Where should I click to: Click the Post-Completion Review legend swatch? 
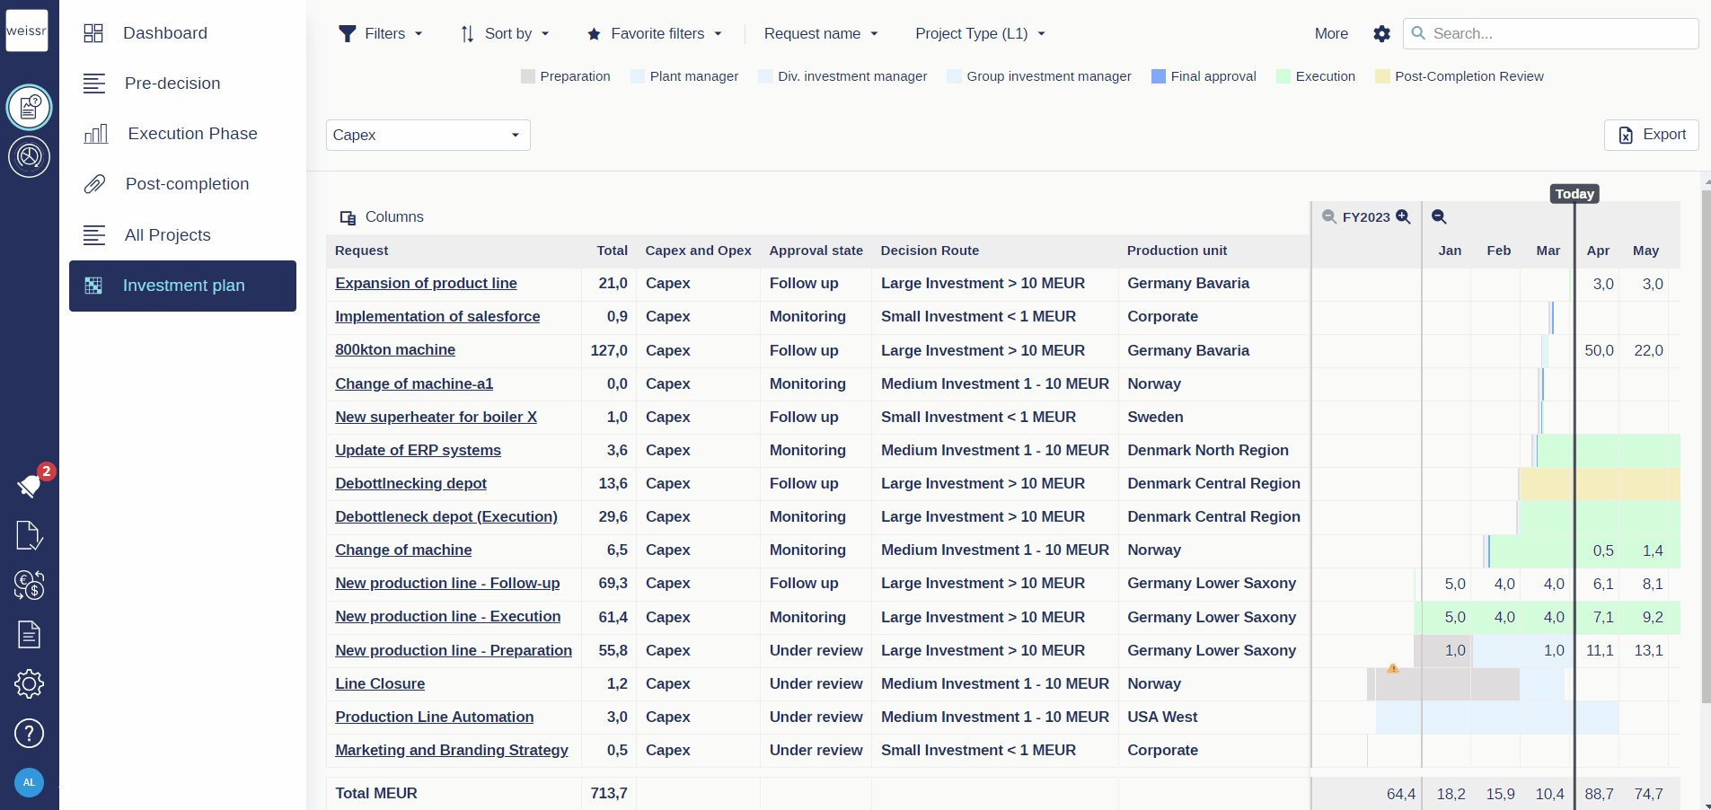click(1383, 76)
